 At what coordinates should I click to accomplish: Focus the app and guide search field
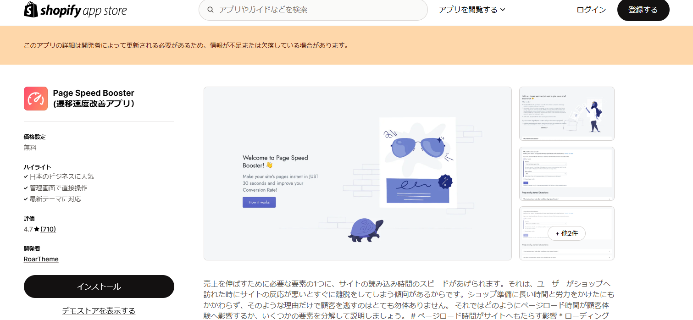coord(313,10)
